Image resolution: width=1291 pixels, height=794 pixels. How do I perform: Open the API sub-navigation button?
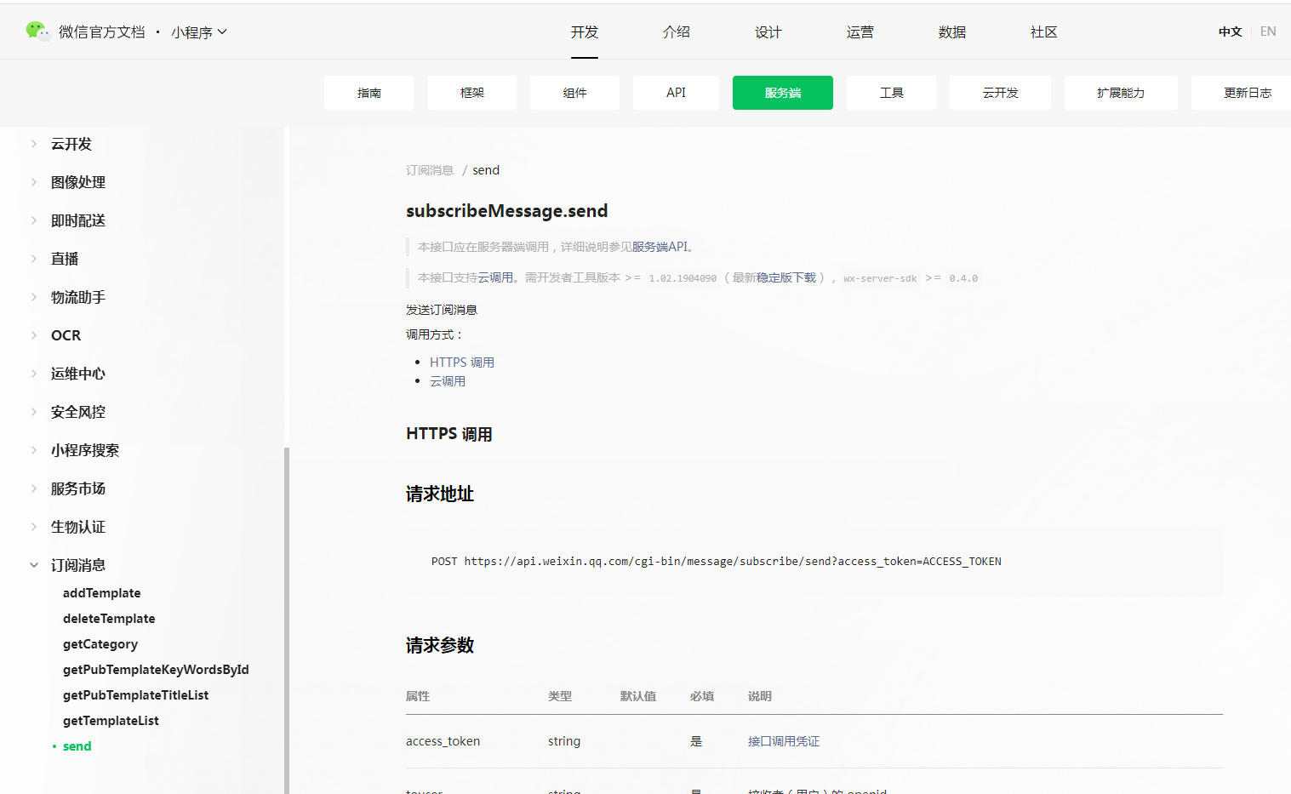click(676, 93)
